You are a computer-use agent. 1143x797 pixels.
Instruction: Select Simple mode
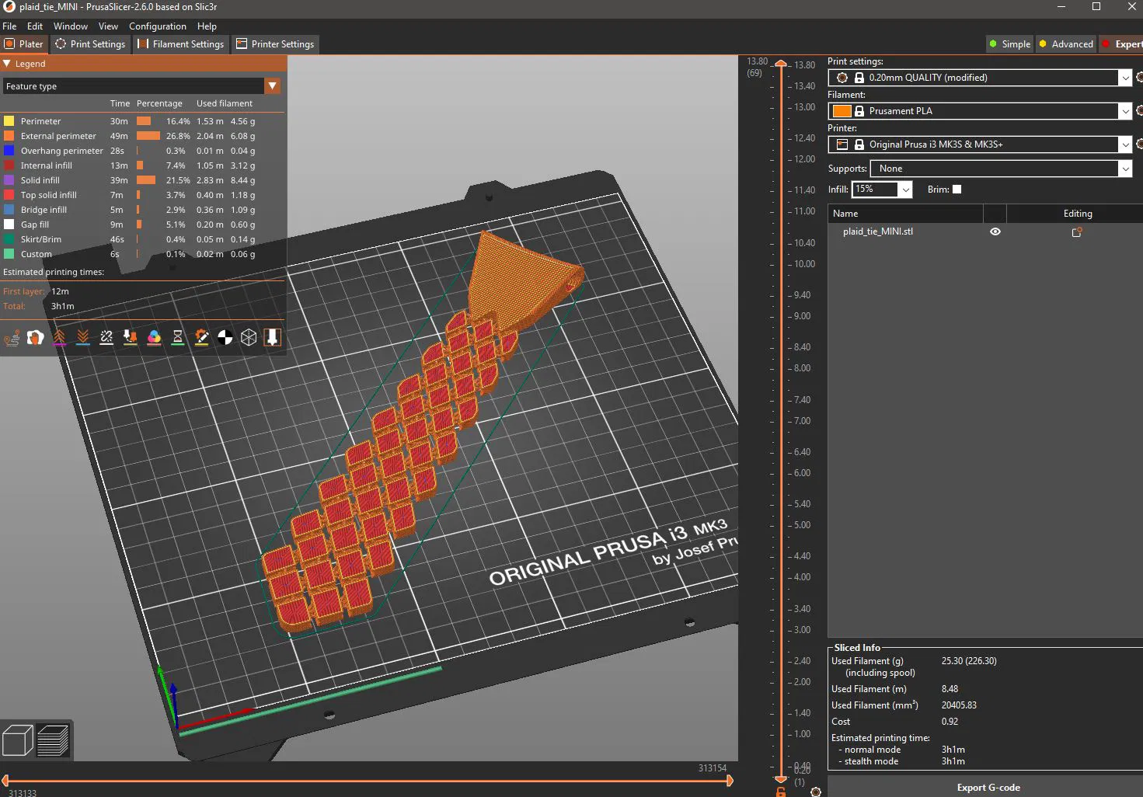1009,44
